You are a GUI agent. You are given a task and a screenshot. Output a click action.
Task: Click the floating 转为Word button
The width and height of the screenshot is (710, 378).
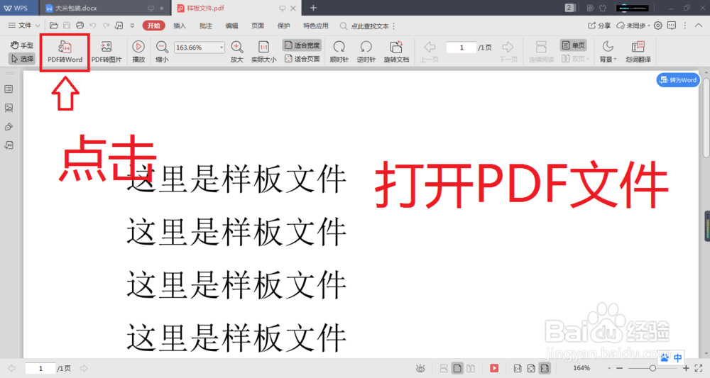[678, 80]
